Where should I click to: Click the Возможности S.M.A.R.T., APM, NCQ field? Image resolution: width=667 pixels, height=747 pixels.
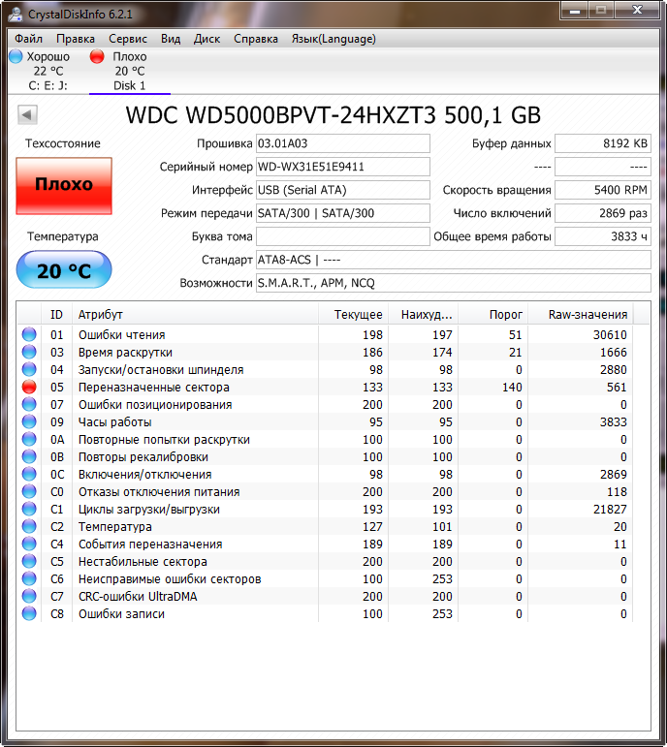(x=453, y=283)
